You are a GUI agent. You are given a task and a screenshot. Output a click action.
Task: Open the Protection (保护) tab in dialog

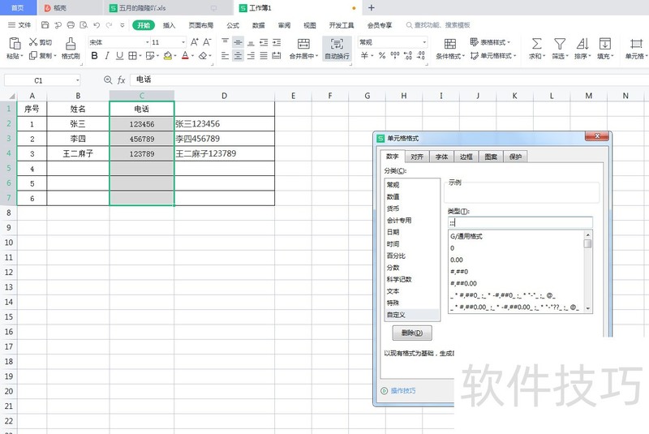pyautogui.click(x=515, y=157)
